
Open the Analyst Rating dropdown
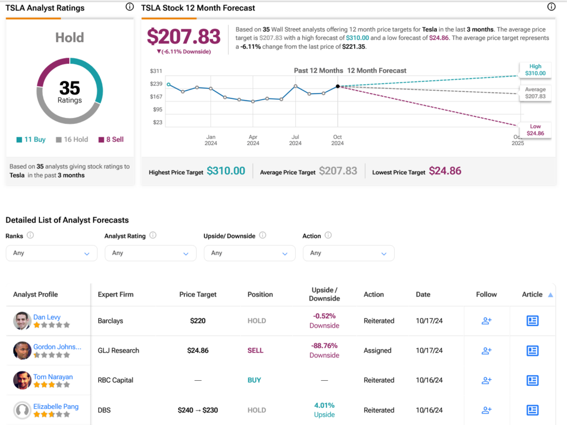[x=150, y=253]
